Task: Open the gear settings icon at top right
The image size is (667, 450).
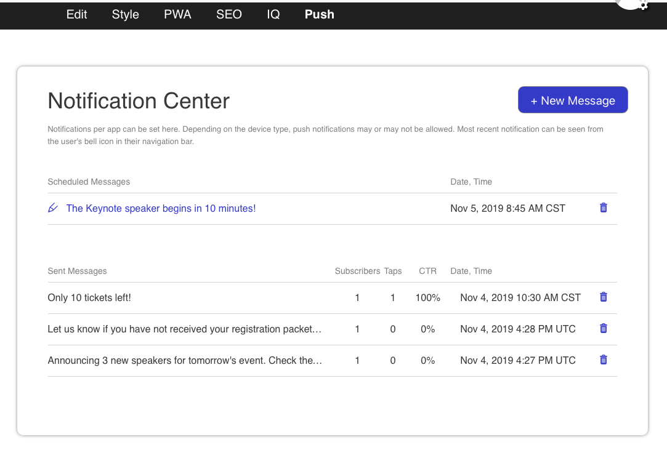Action: point(643,5)
